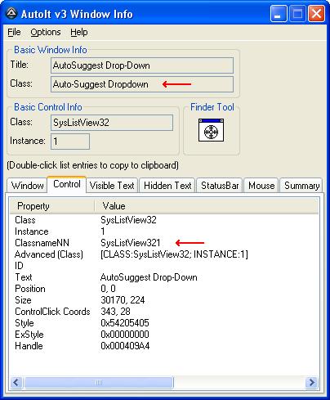330x400 pixels.
Task: Close the AutoIt Window Info window
Action: pyautogui.click(x=316, y=14)
